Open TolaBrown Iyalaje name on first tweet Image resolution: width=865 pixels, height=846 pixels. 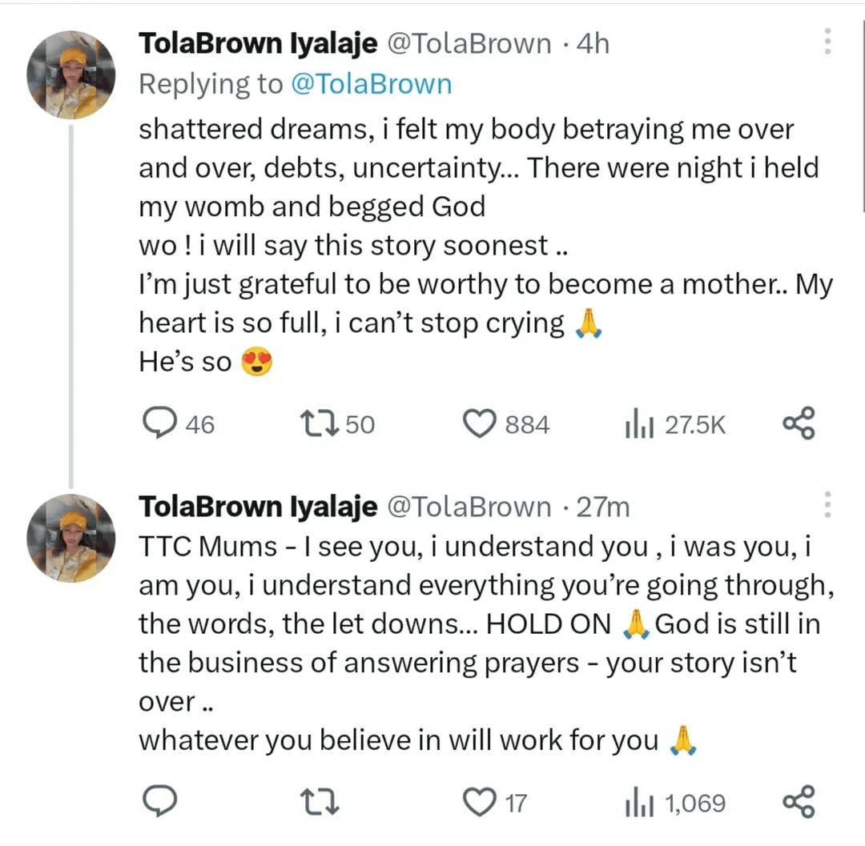pos(258,43)
